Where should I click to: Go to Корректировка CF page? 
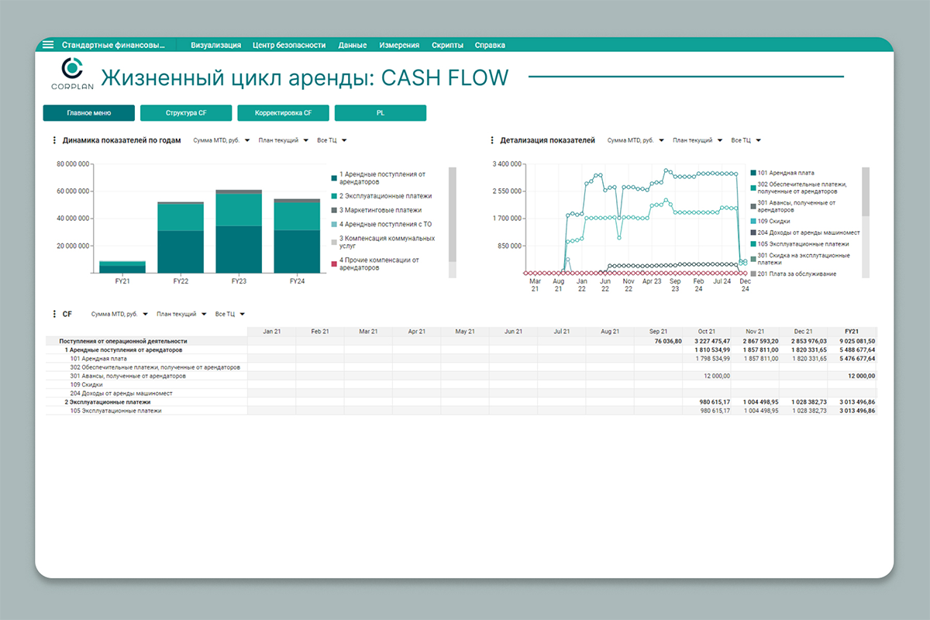click(283, 113)
